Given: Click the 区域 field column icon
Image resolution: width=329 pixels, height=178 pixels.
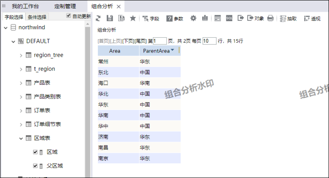Looking at the screenshot, I should tap(41, 152).
